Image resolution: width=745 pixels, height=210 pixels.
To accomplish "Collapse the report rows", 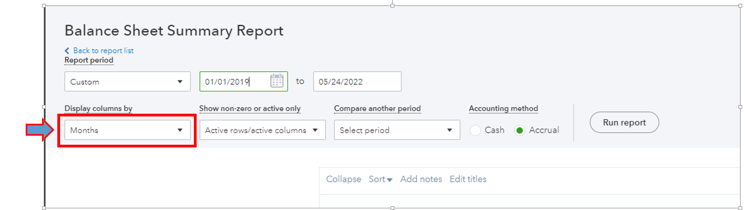I will click(x=344, y=179).
